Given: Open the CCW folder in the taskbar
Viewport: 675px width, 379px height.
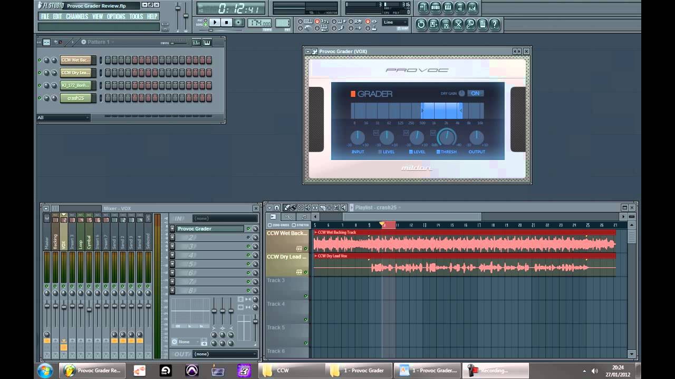Looking at the screenshot, I should coord(290,371).
